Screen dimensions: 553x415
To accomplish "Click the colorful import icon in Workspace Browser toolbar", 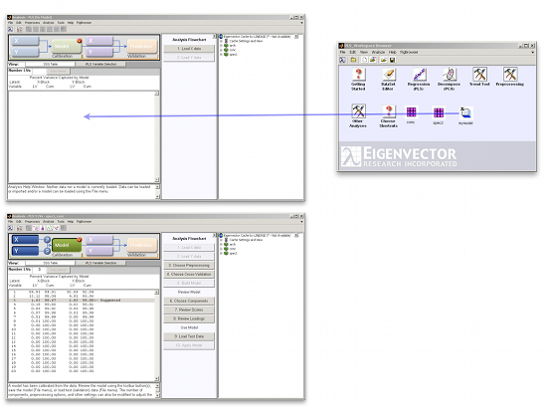I will coord(373,60).
